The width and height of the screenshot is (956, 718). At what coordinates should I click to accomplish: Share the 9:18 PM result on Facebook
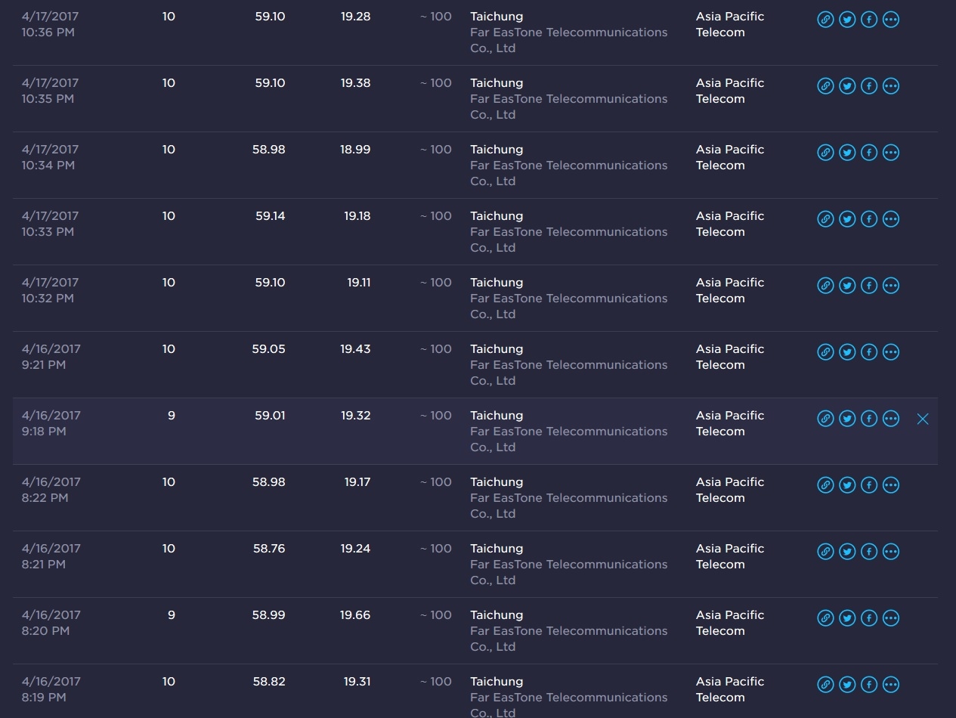[869, 419]
